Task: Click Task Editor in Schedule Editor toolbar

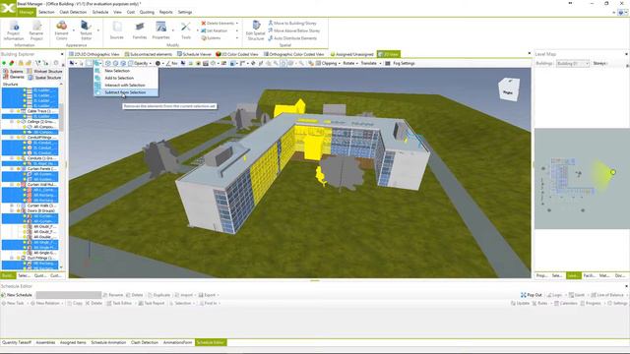Action: click(x=119, y=304)
